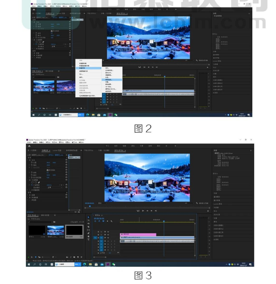Screen dimensions: 276x284
Task: Open timeline display settings wrench in Figure 3
Action: 111,221
